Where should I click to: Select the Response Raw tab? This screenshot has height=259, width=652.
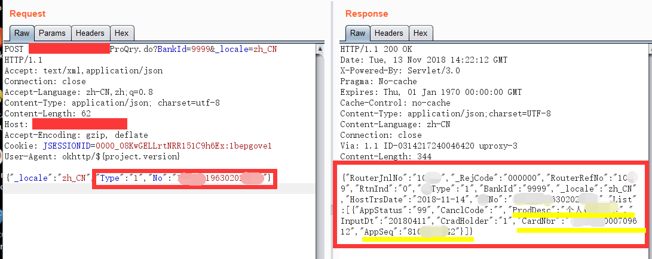click(x=357, y=33)
